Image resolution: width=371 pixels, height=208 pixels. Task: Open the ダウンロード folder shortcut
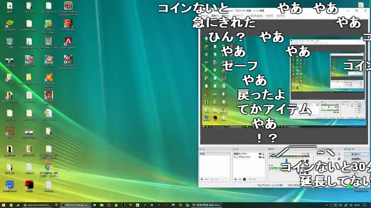pyautogui.click(x=10, y=79)
